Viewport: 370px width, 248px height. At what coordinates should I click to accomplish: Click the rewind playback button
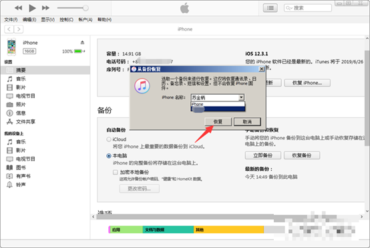tap(18, 8)
